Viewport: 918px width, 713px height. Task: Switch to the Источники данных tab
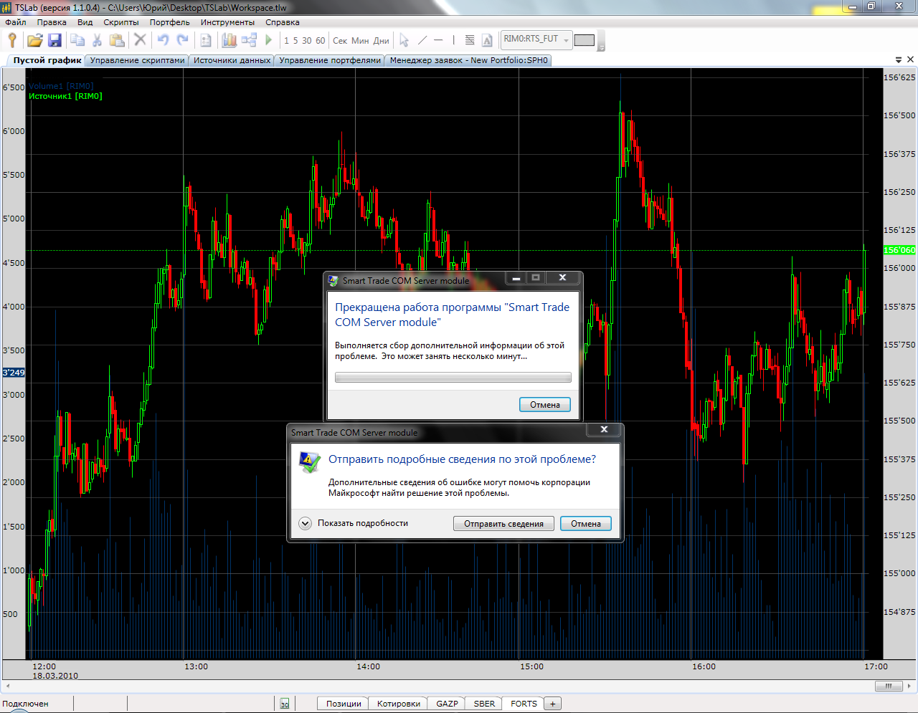(x=232, y=60)
